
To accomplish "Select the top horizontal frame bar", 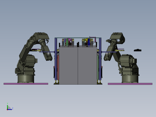I will (78, 38).
